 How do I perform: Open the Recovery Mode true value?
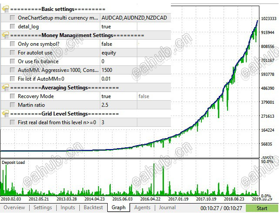pyautogui.click(x=119, y=96)
